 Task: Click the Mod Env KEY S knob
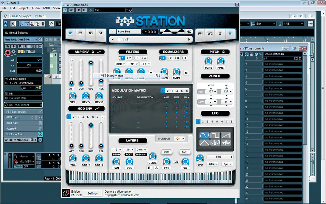pyautogui.click(x=99, y=158)
